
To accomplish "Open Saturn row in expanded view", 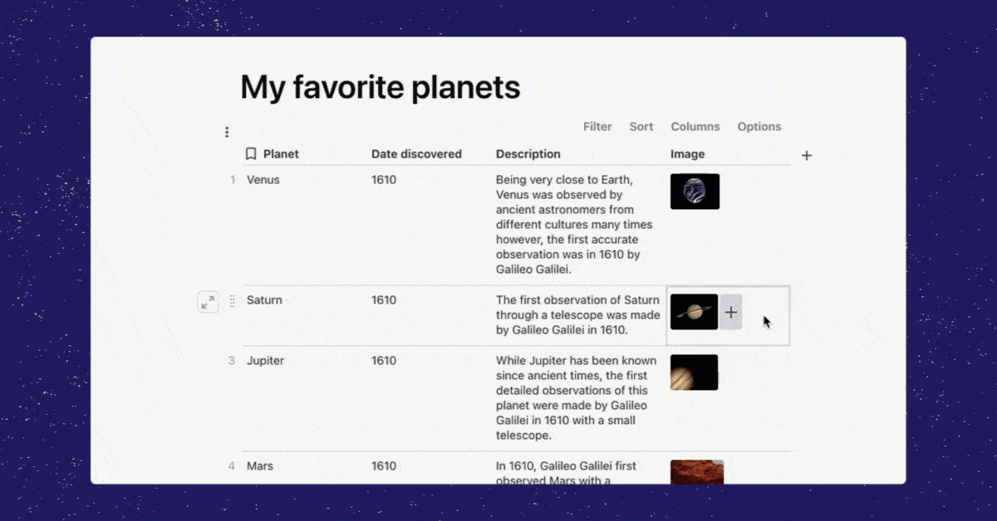I will click(x=208, y=302).
